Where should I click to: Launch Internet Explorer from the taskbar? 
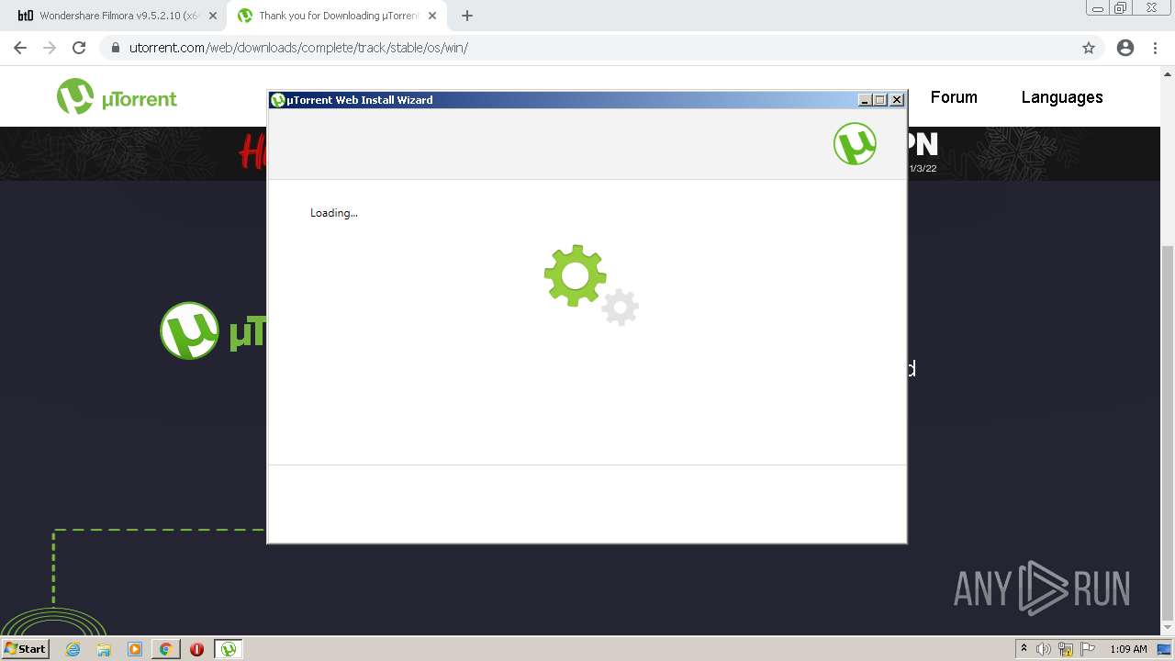73,649
